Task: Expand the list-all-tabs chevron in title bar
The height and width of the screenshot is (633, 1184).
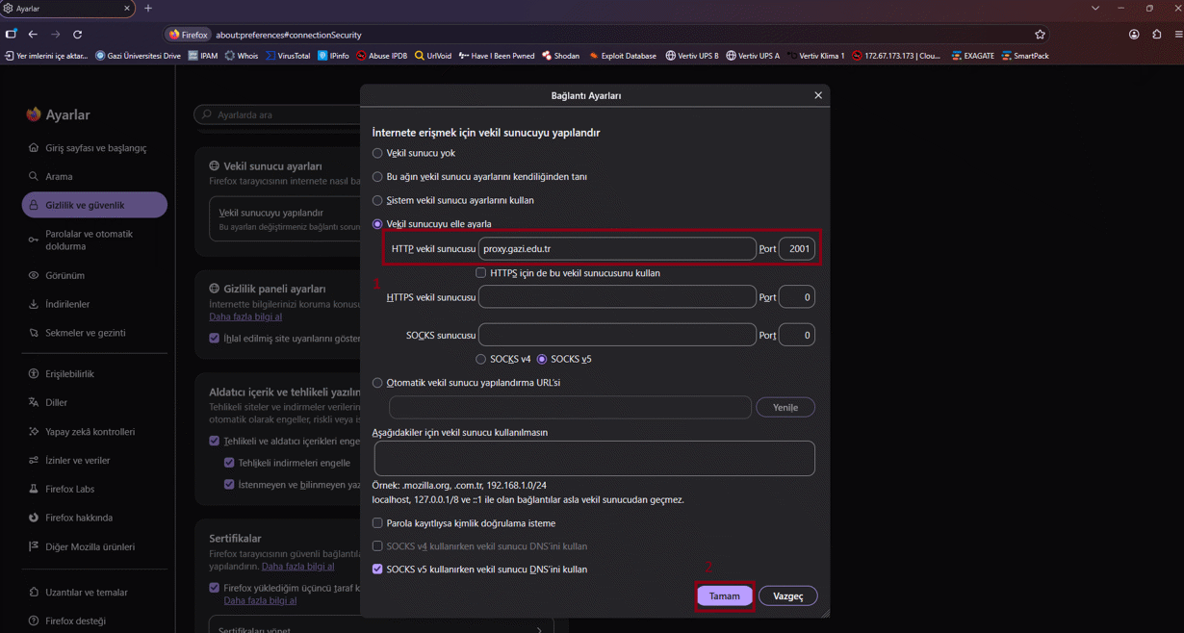Action: coord(1095,9)
